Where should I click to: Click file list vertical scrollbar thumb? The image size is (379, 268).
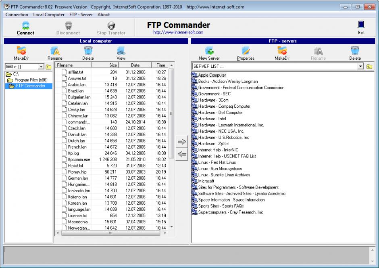click(x=172, y=113)
